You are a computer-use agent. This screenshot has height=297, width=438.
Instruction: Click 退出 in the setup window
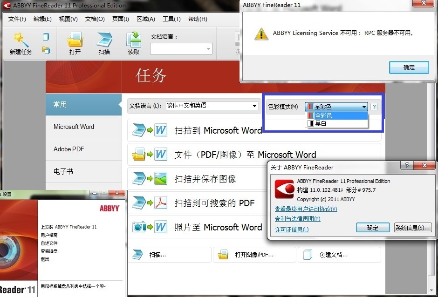[45, 259]
